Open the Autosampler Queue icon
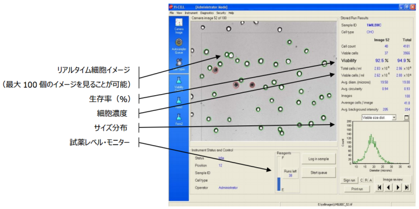The image size is (419, 209). coord(179,42)
